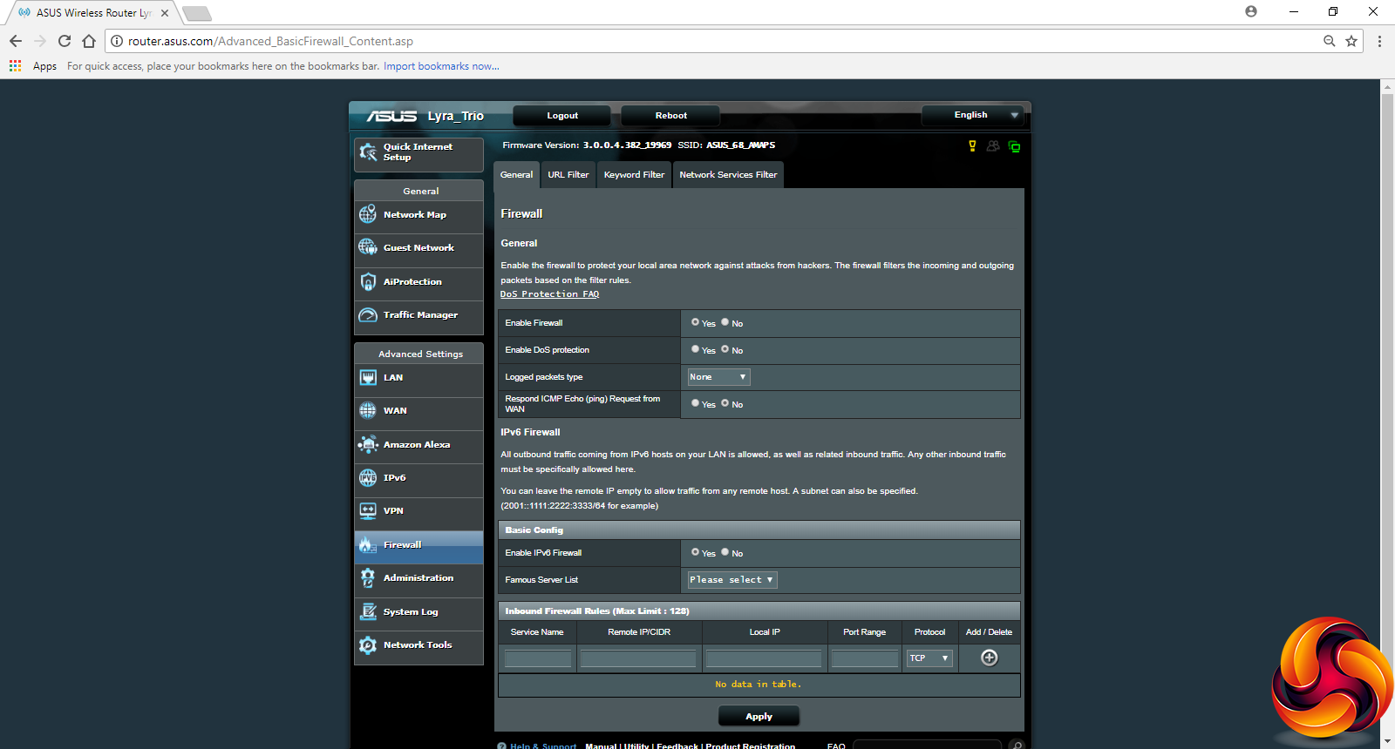Image resolution: width=1395 pixels, height=749 pixels.
Task: Open the DoS Protection FAQ link
Action: tap(549, 294)
